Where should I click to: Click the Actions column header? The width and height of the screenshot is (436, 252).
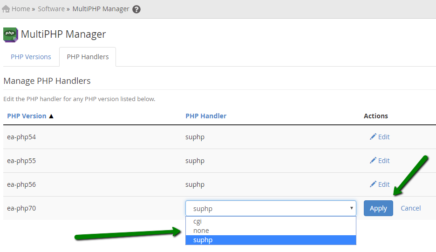375,116
